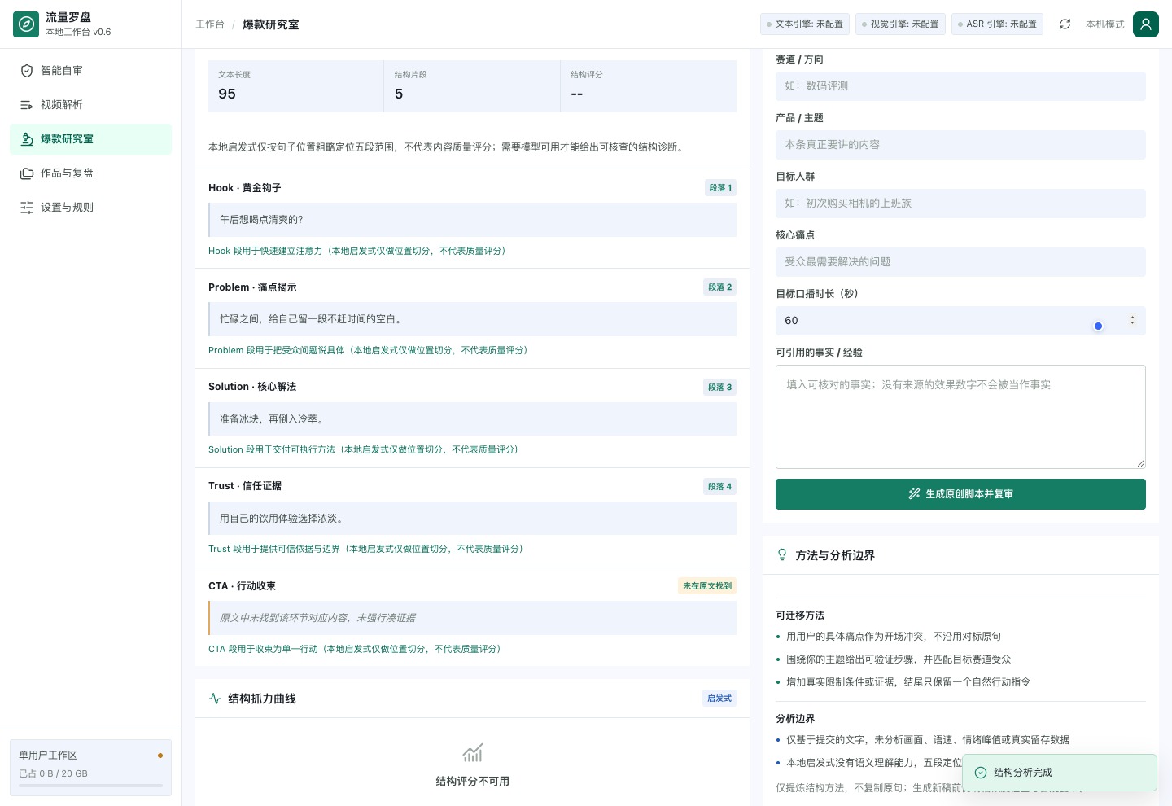Click the storage usage progress bar

90,786
